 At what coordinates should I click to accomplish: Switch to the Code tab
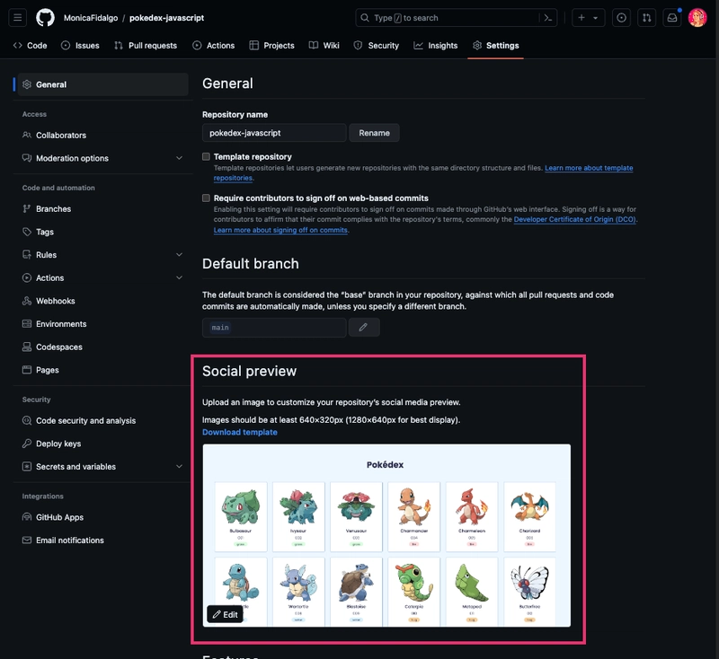(31, 45)
